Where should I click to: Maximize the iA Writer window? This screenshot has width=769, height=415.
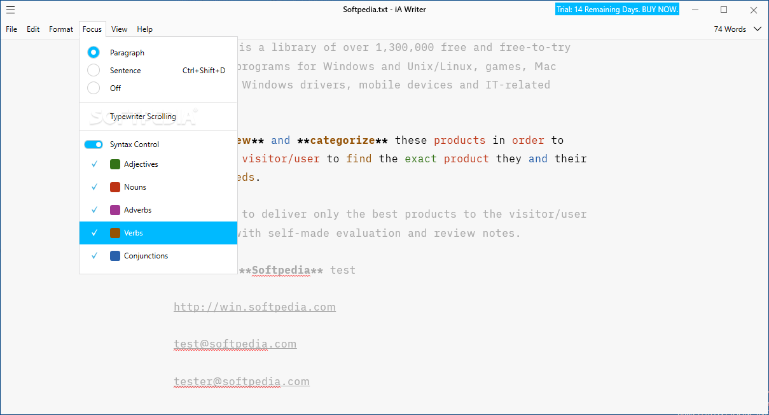pyautogui.click(x=724, y=10)
